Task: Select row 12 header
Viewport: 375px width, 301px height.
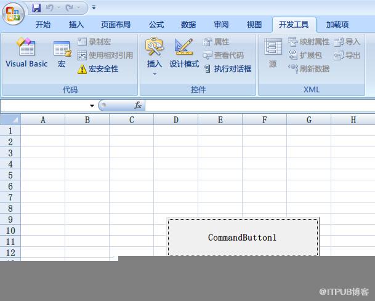Action: pyautogui.click(x=10, y=252)
